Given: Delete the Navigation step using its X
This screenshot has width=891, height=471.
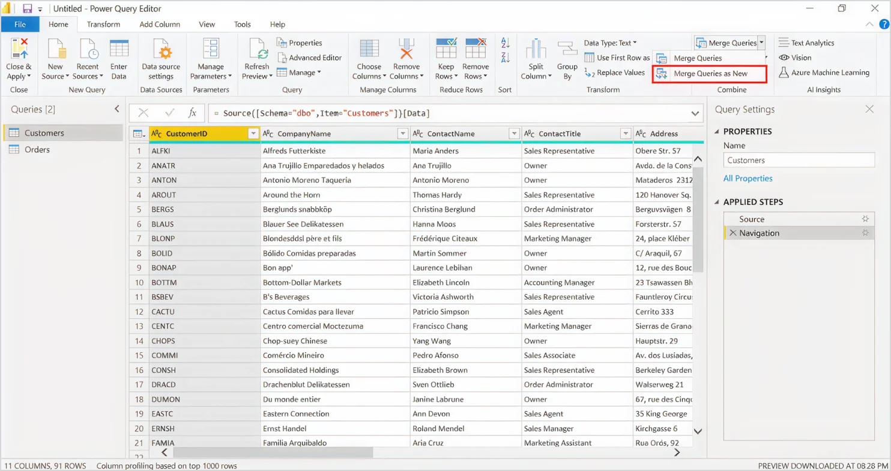Looking at the screenshot, I should [x=732, y=233].
